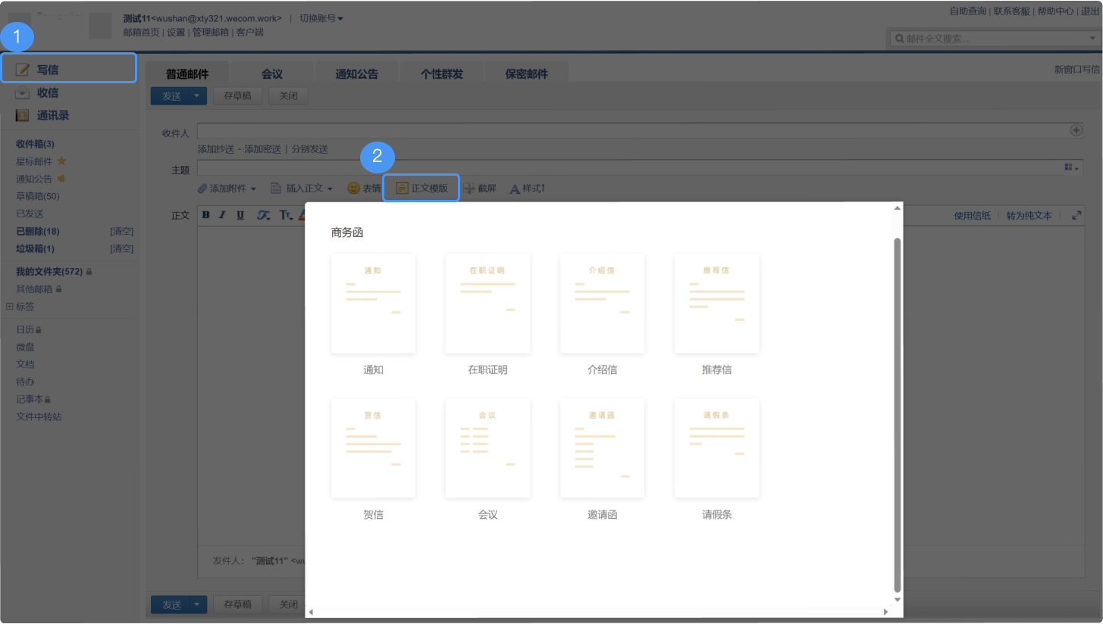The width and height of the screenshot is (1103, 624).
Task: Open the 收件箱(3) folder
Action: tap(35, 144)
